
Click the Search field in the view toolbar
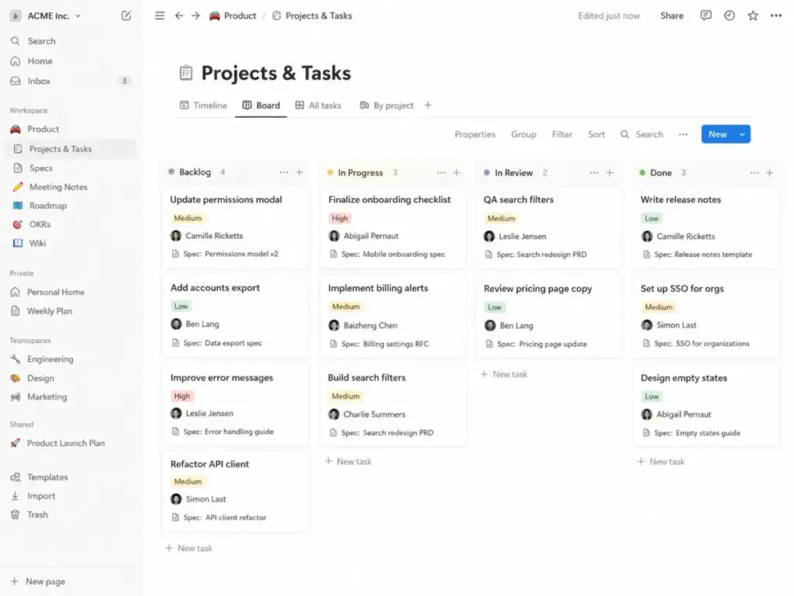pos(641,134)
